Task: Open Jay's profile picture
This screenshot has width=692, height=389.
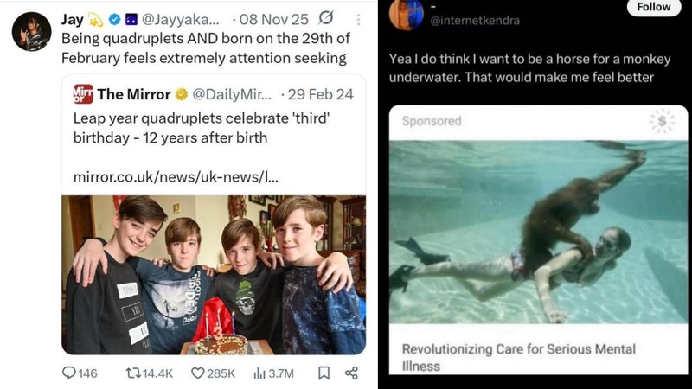Action: pyautogui.click(x=31, y=32)
